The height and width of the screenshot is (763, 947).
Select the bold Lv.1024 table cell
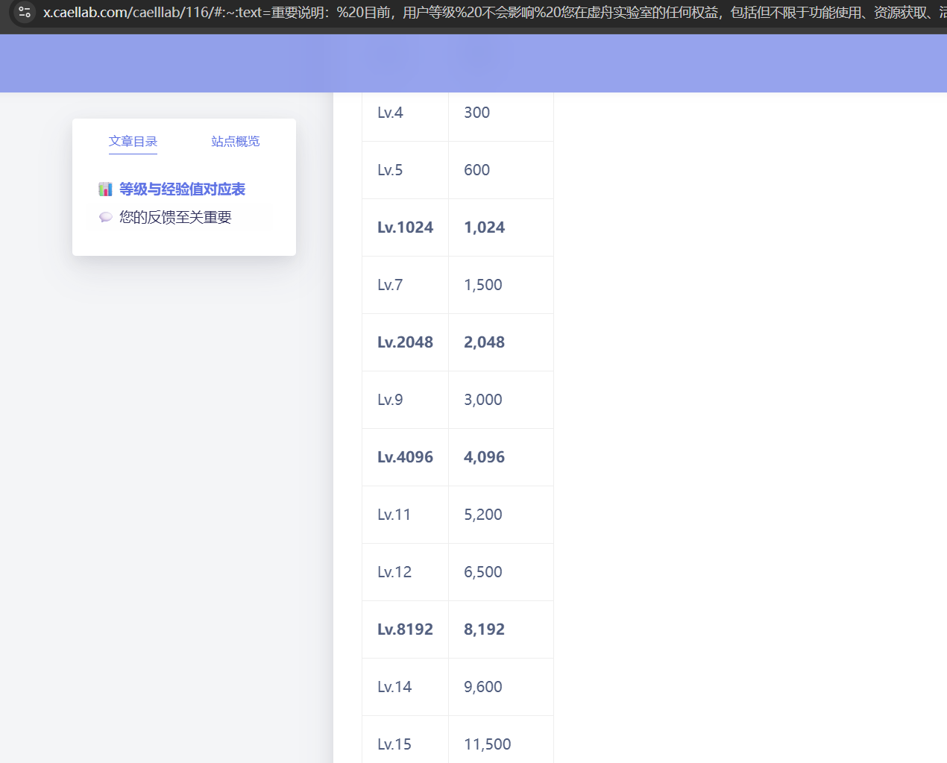pos(405,227)
